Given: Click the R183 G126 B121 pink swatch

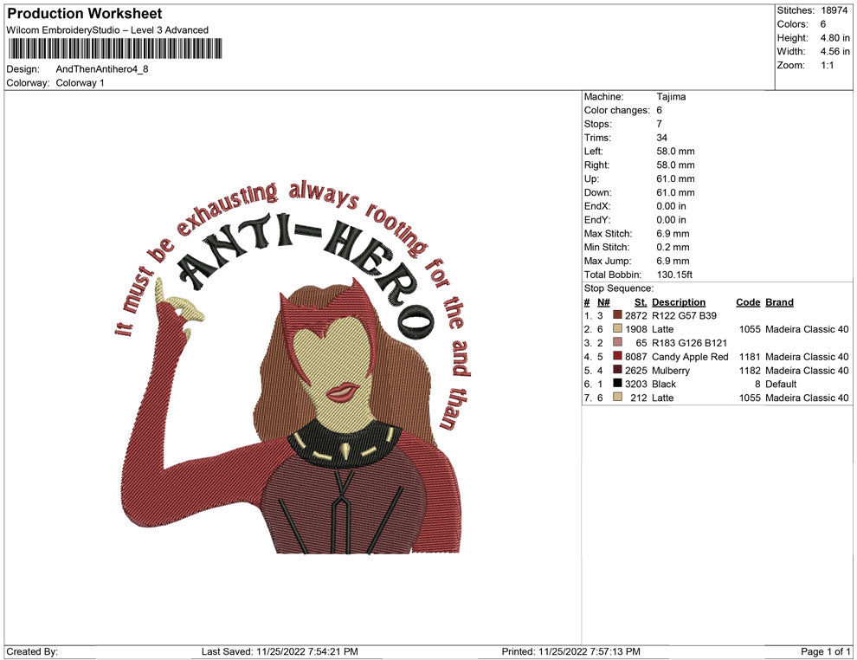Looking at the screenshot, I should click(x=617, y=344).
